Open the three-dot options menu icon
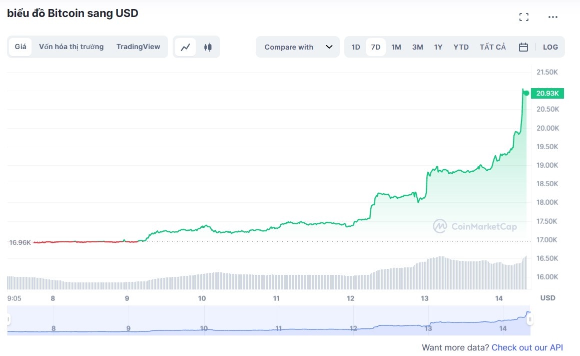Screen dimensions: 580x356 (552, 17)
